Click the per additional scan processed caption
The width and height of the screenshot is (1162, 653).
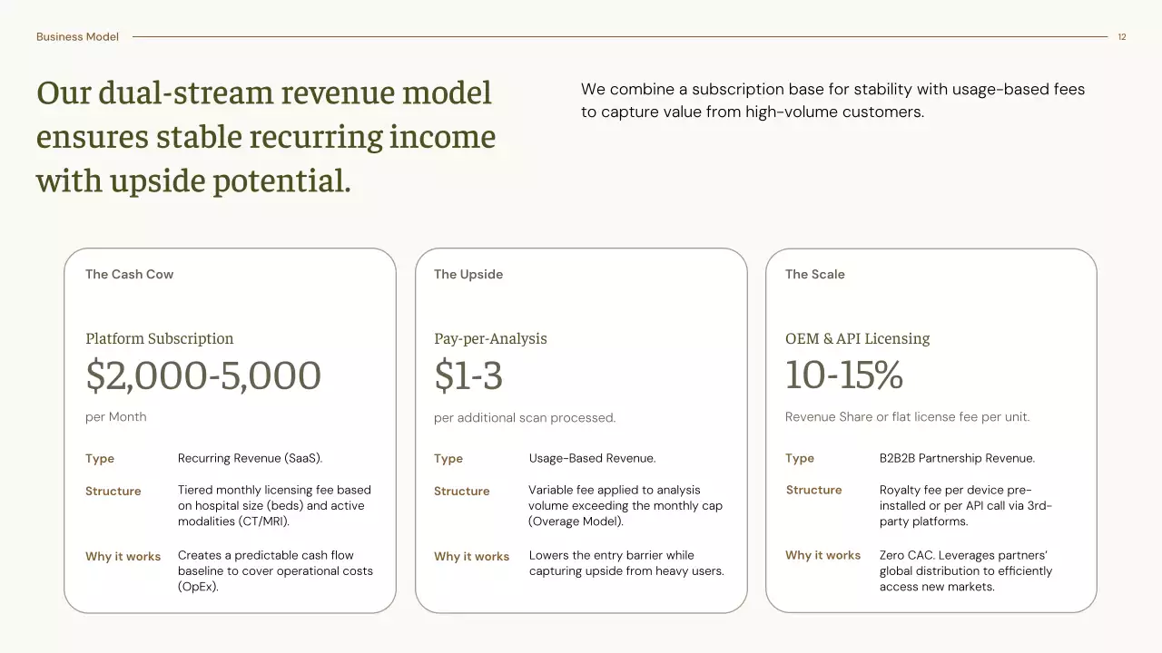click(x=525, y=418)
